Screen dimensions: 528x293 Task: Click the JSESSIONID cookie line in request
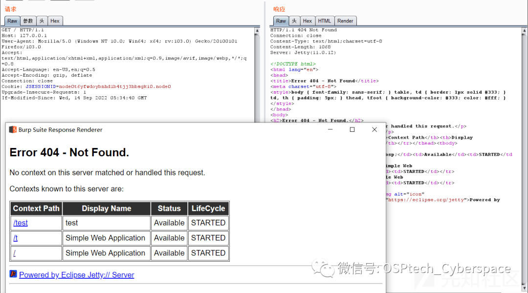click(x=86, y=86)
